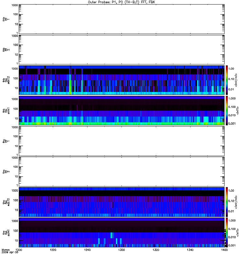Click 1.00 on the thb edc12 color bar
Image resolution: width=243 pixels, height=259 pixels.
(231, 69)
